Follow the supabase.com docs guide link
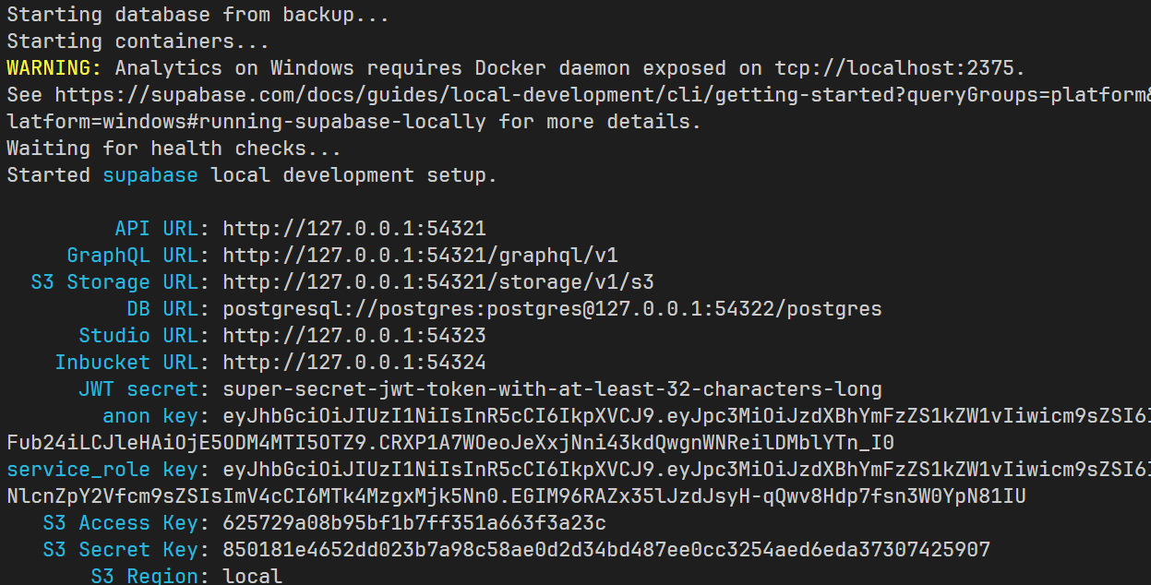 pyautogui.click(x=600, y=95)
